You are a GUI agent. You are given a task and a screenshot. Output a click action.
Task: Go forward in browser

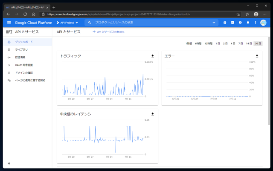17,14
